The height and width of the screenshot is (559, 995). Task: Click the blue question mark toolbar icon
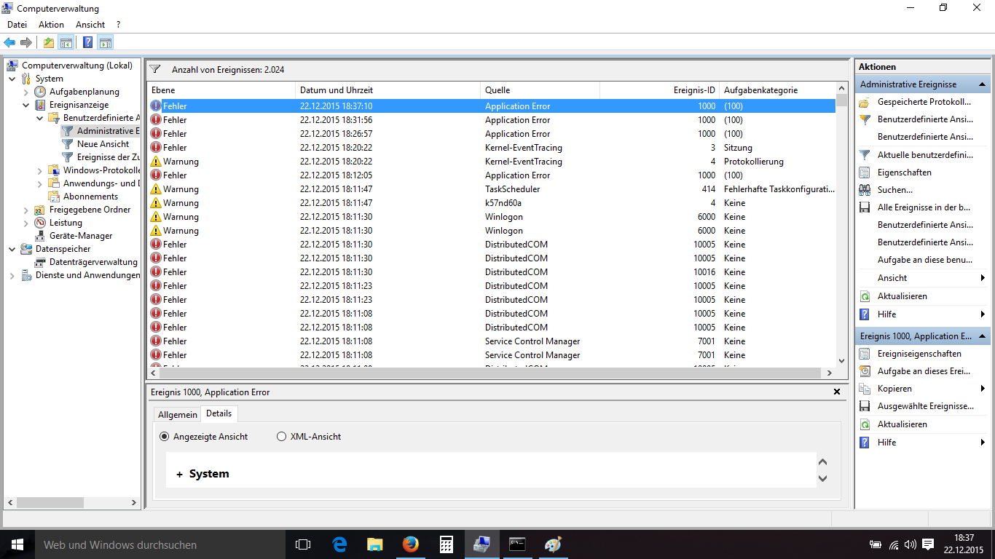click(x=87, y=42)
